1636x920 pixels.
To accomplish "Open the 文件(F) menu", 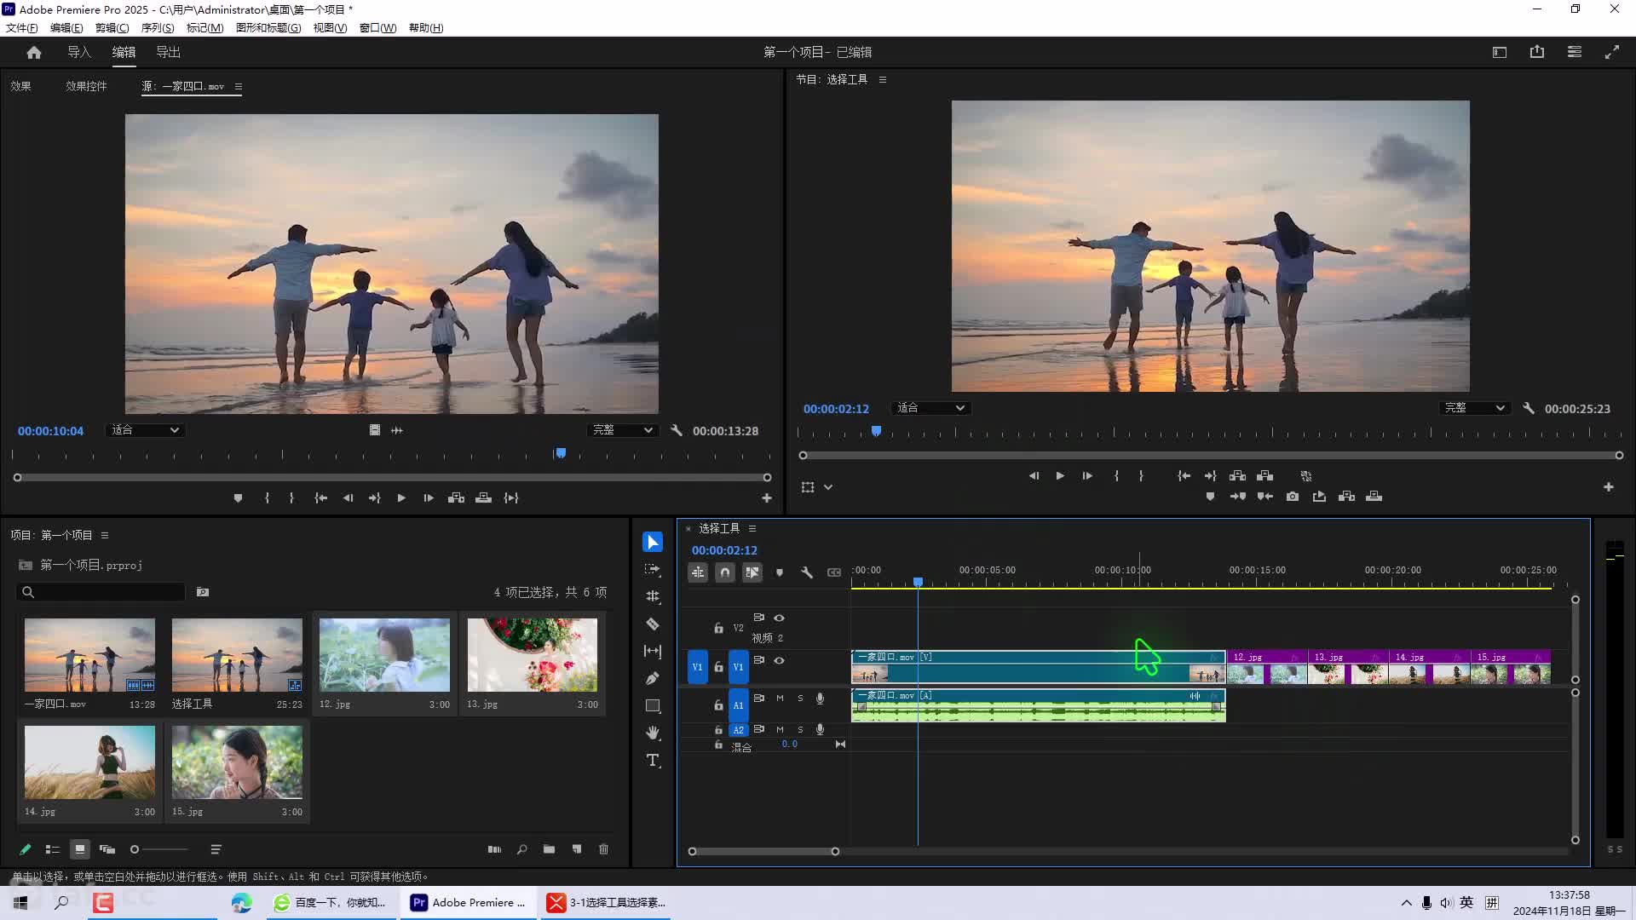I will coord(22,27).
